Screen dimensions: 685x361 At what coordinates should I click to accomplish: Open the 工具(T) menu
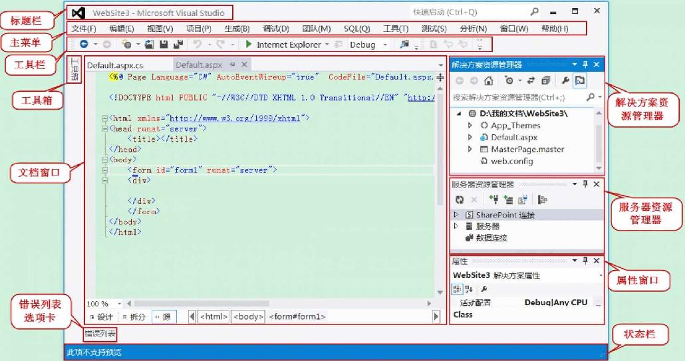point(396,29)
